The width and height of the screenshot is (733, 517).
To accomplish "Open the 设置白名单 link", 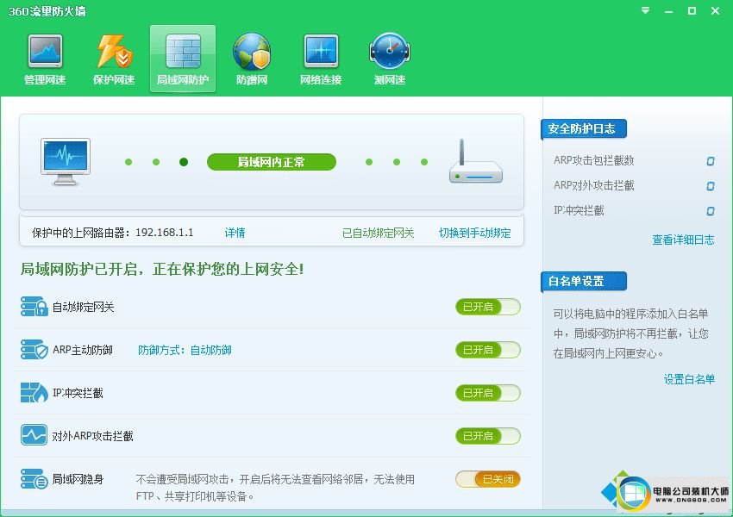I will (x=689, y=379).
